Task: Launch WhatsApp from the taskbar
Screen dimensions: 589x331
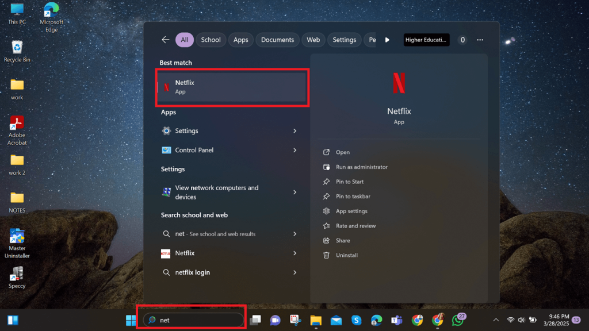Action: 458,320
